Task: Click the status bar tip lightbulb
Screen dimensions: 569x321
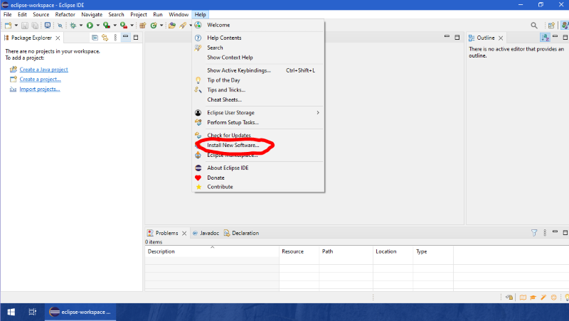Action: click(566, 298)
